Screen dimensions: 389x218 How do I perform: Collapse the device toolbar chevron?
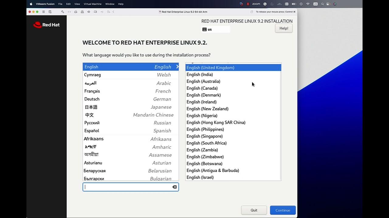pyautogui.click(x=113, y=12)
